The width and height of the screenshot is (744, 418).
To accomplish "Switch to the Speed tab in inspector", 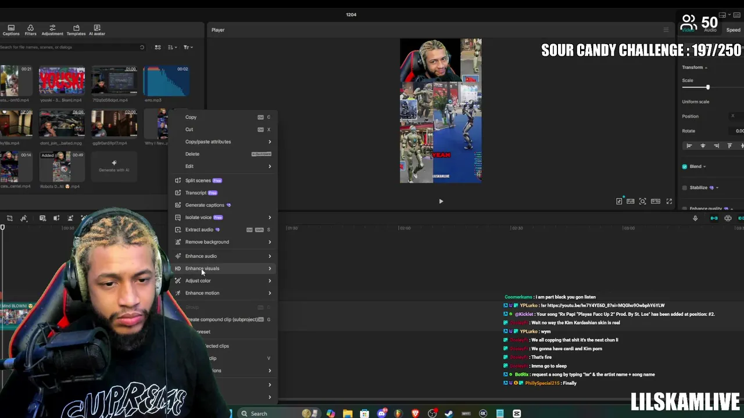I will [733, 30].
